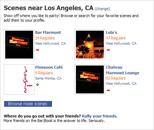Remove Bar Marmont using red minus icon
This screenshot has width=154, height=130.
(37, 50)
